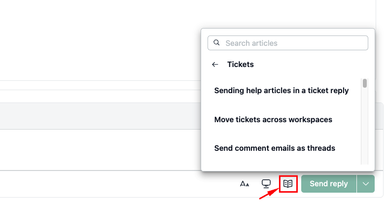The width and height of the screenshot is (387, 204).
Task: Click empty toolbar space left of Aa icon
Action: pyautogui.click(x=118, y=184)
